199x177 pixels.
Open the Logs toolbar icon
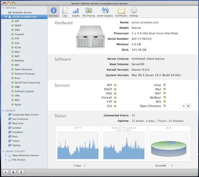(65, 12)
